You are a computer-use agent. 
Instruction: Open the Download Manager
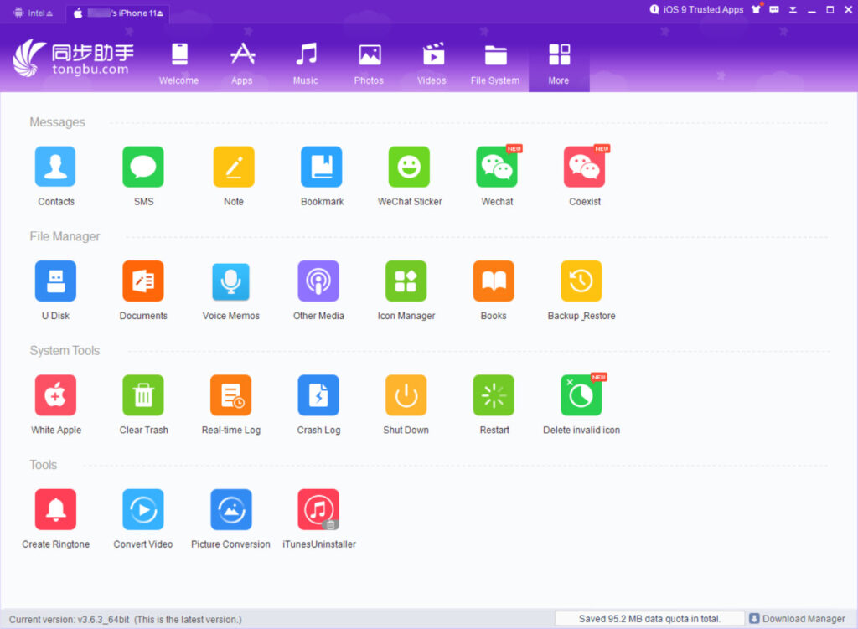798,619
